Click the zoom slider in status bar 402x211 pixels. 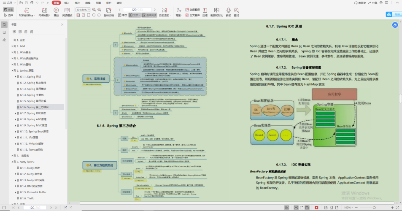(x=374, y=207)
